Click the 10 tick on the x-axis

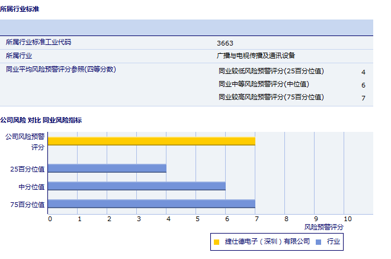point(347,219)
